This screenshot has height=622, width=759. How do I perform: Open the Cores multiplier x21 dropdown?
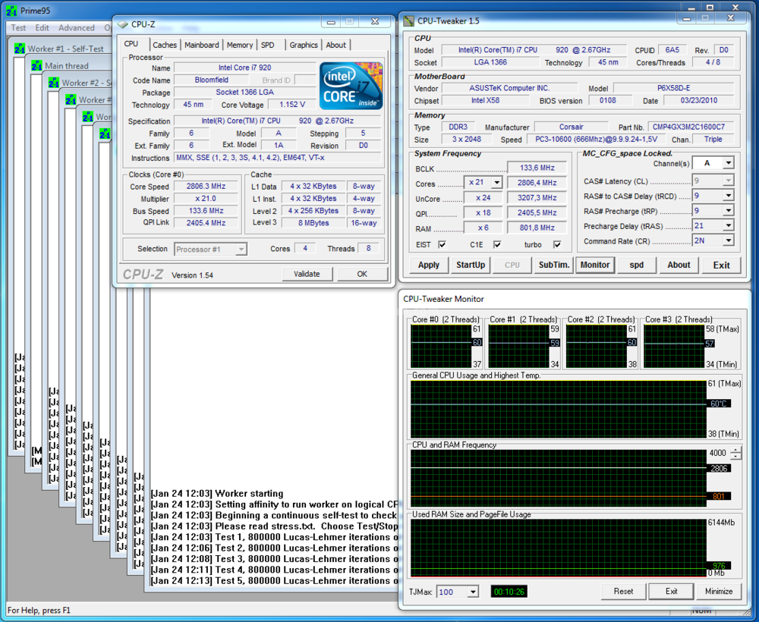coord(496,183)
